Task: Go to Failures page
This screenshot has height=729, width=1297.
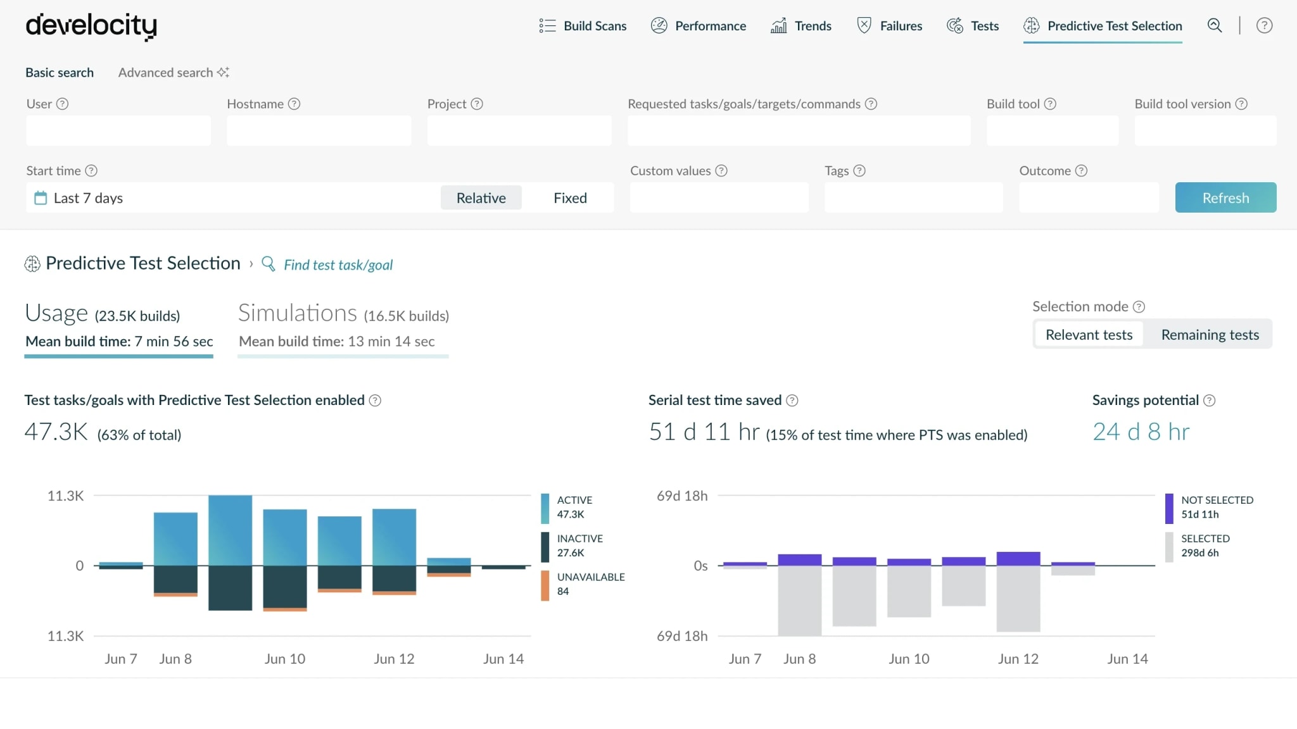Action: tap(889, 26)
